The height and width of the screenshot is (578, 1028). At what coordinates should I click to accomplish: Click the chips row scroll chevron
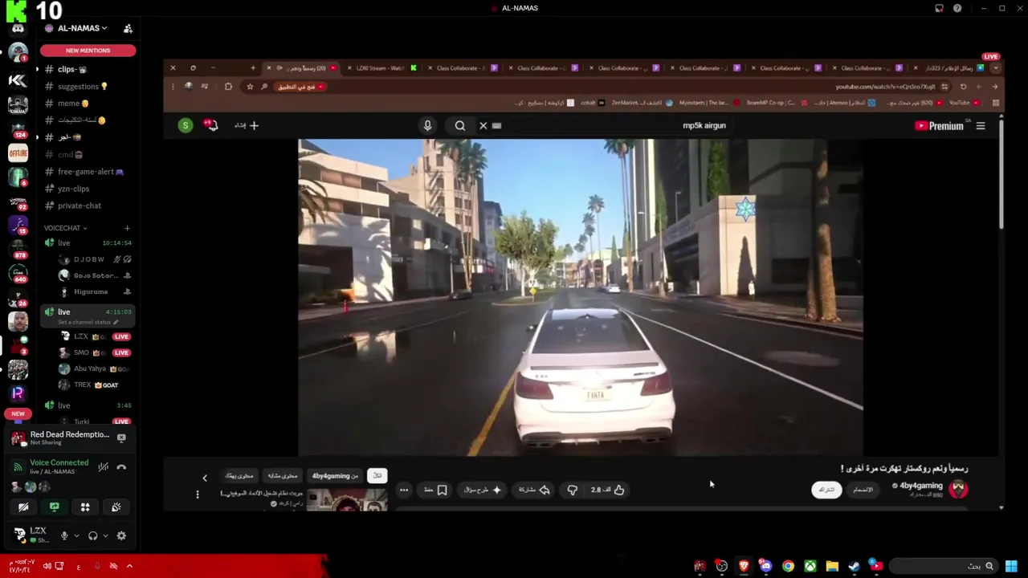[x=205, y=478]
